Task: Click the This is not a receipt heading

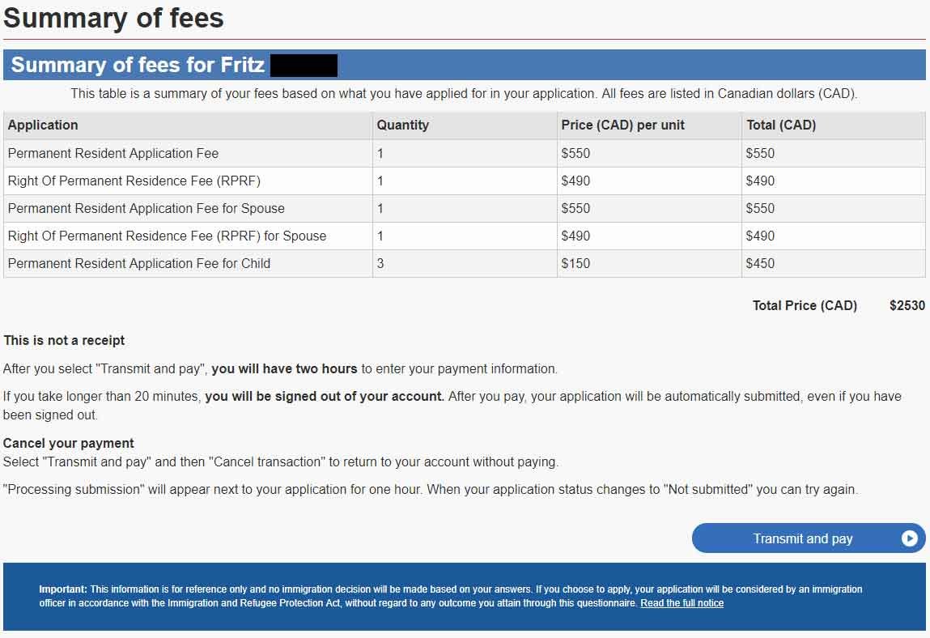Action: [64, 340]
